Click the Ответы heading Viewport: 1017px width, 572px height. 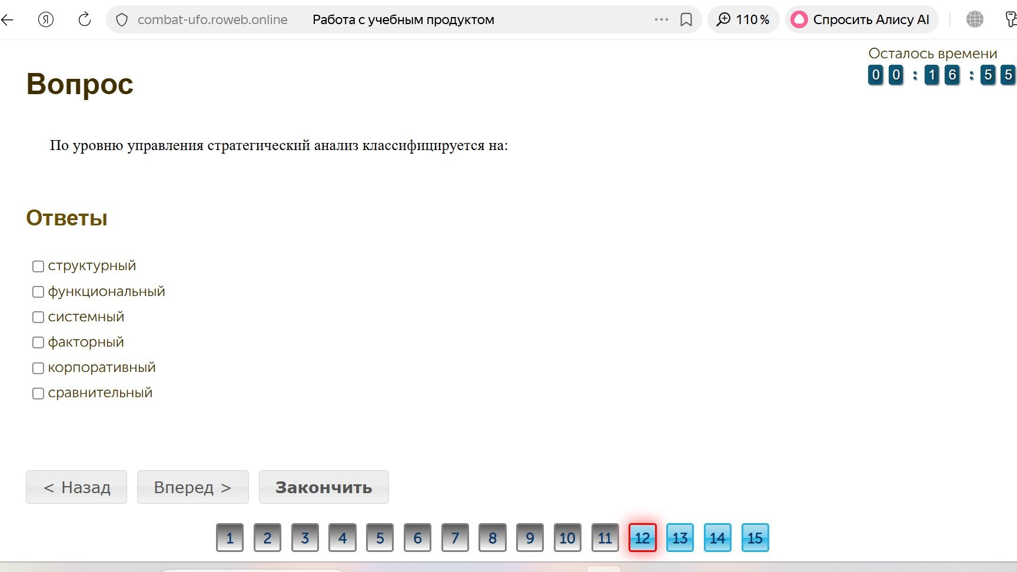pyautogui.click(x=67, y=218)
